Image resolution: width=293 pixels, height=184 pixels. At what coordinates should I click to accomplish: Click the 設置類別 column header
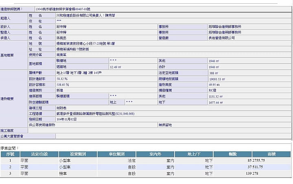tap(78, 154)
